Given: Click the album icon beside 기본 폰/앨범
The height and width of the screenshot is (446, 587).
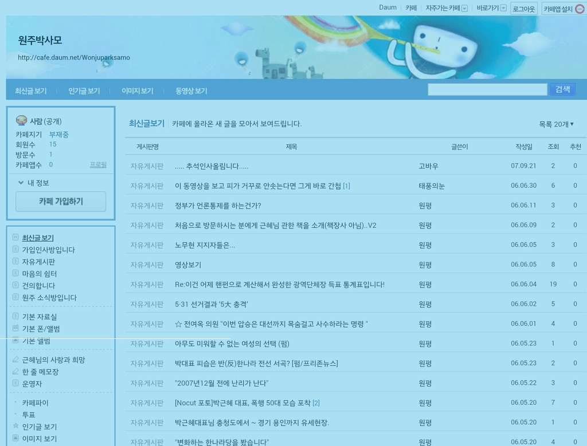Looking at the screenshot, I should tap(15, 328).
